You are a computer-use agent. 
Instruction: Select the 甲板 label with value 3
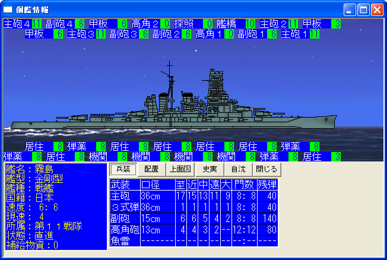pos(322,24)
